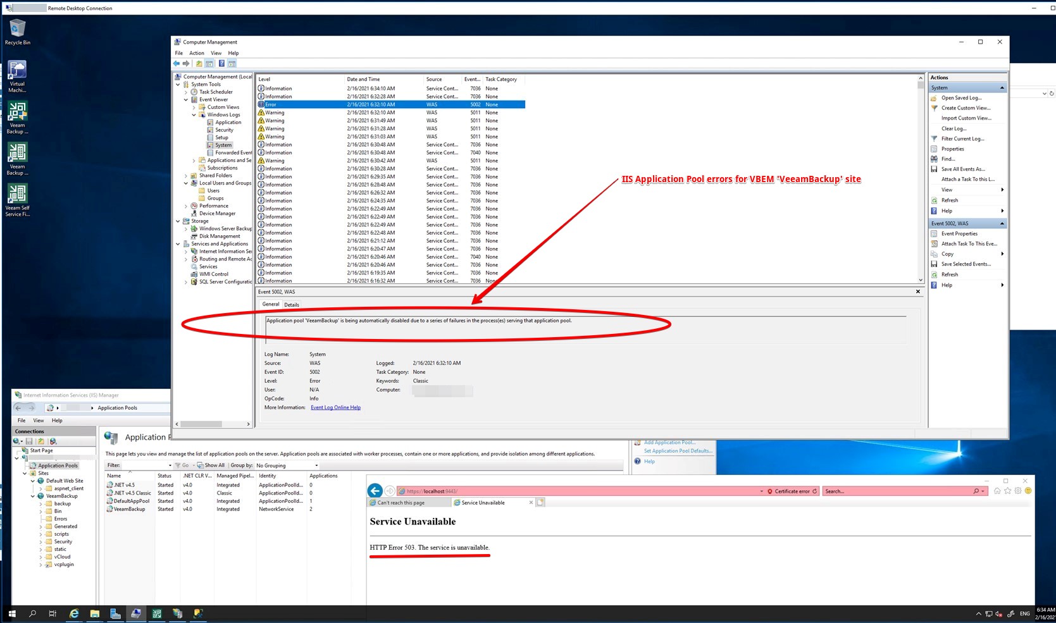Expand the Custom Views tree node
1056x623 pixels.
(x=194, y=107)
